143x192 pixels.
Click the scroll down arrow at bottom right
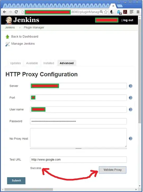click(140, 186)
